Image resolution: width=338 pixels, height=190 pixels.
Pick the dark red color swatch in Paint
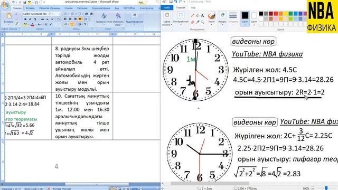(x=271, y=14)
